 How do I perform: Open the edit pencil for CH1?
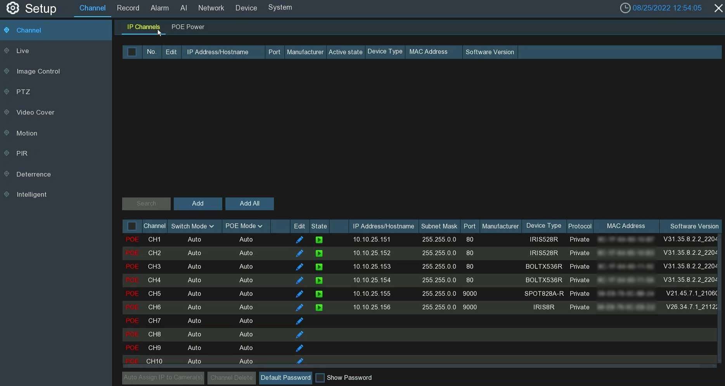pyautogui.click(x=299, y=239)
